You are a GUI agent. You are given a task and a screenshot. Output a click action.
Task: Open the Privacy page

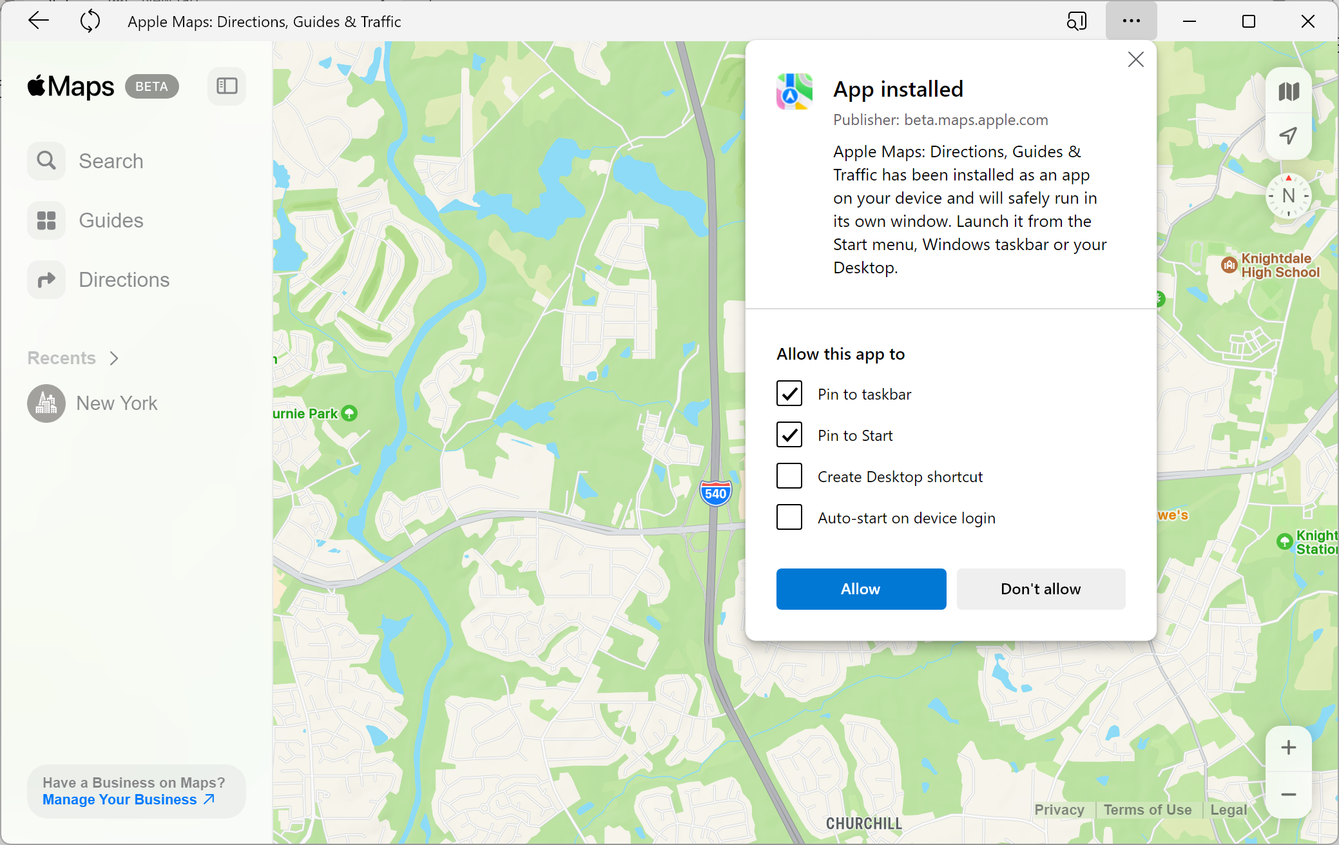click(1059, 810)
